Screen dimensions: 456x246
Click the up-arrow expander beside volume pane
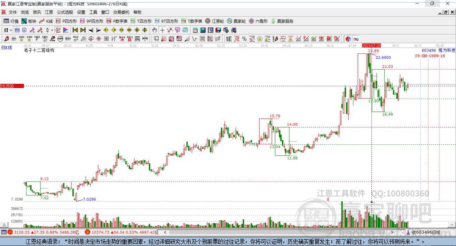tap(4, 225)
